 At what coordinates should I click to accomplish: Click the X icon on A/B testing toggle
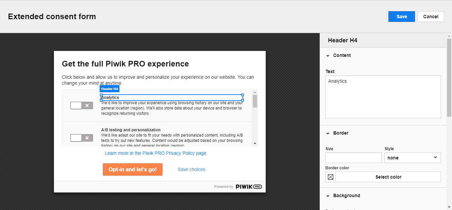coord(87,138)
